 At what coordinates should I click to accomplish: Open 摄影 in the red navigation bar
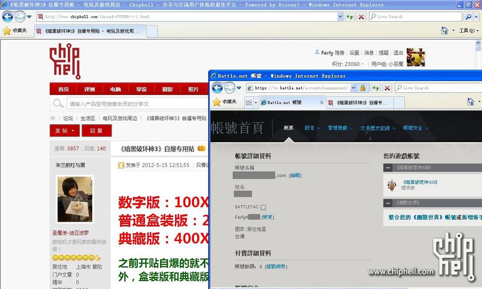[x=168, y=89]
